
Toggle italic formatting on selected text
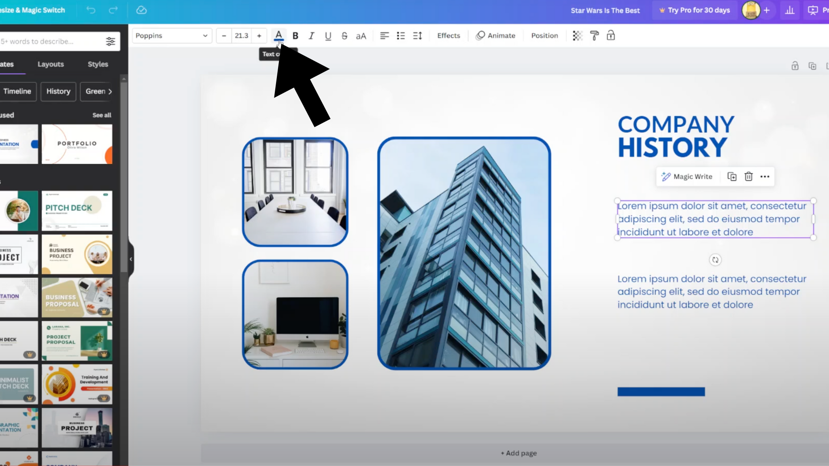[311, 36]
